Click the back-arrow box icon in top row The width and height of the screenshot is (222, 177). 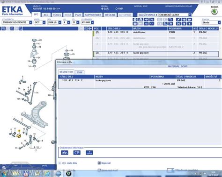pos(184,20)
